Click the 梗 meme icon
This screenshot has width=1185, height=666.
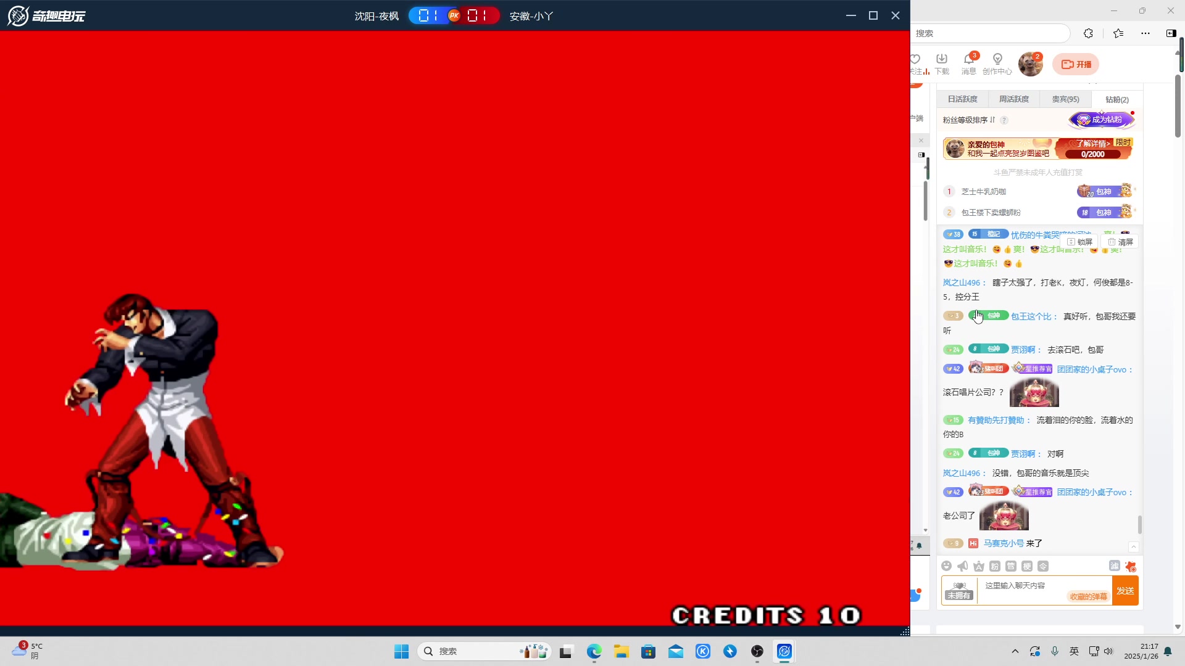click(1026, 566)
